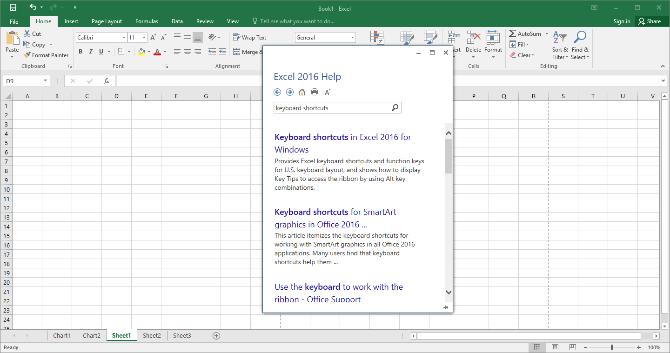Open the font name dropdown
The height and width of the screenshot is (353, 670).
[x=124, y=38]
